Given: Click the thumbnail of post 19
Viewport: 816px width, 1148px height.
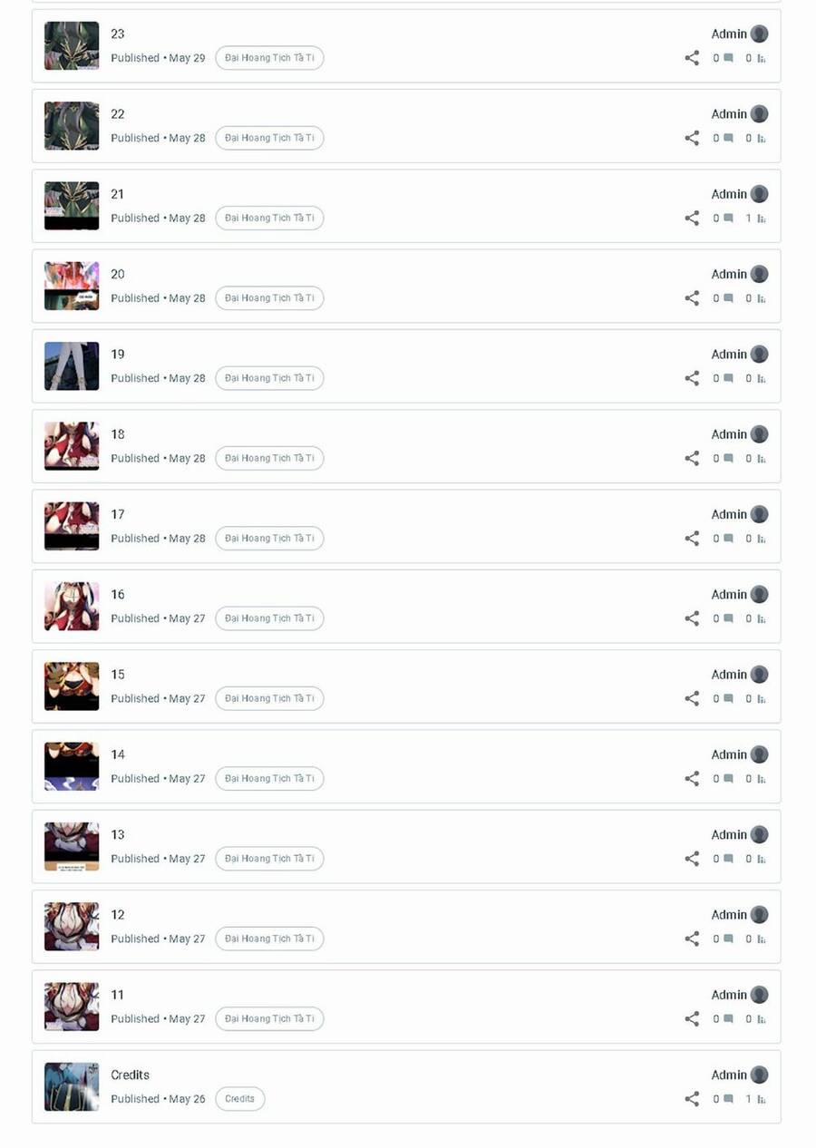Looking at the screenshot, I should coord(72,366).
